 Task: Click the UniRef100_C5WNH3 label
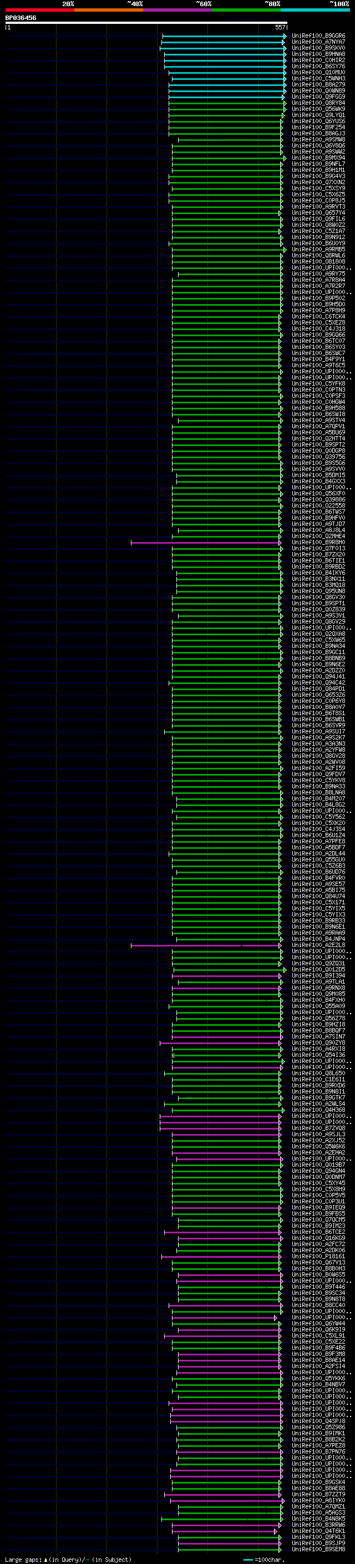318,78
